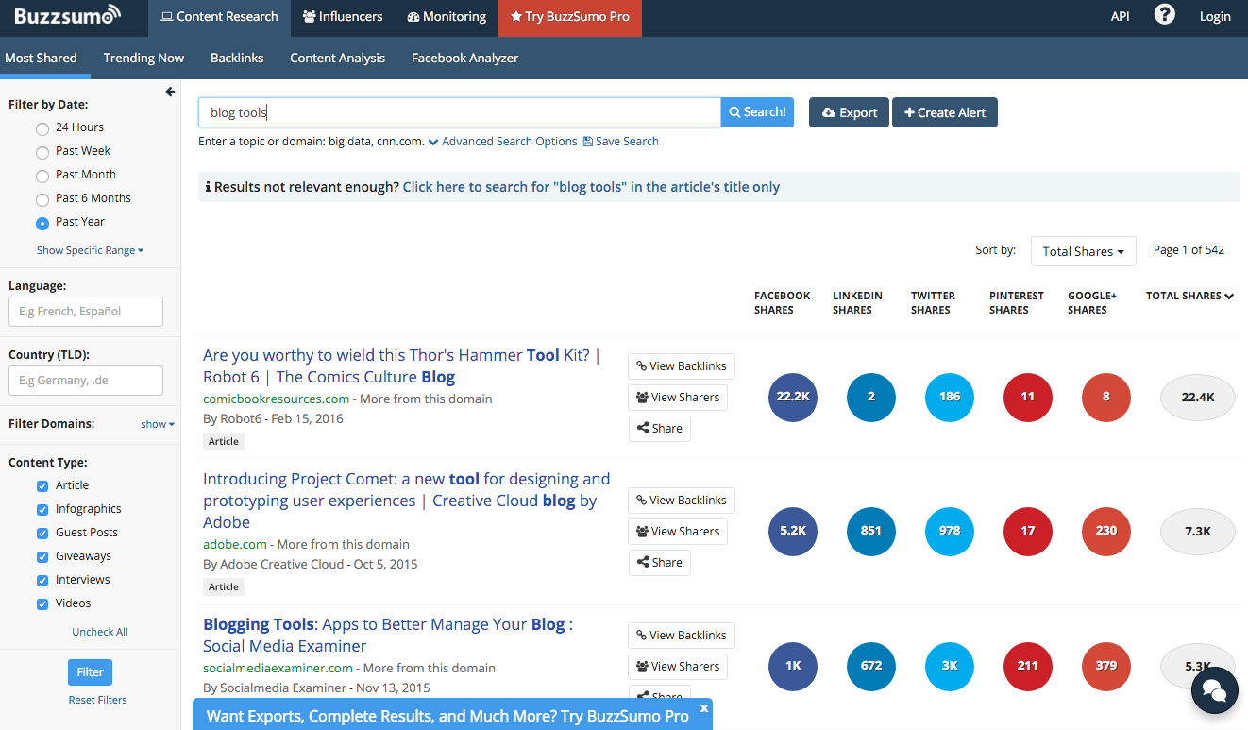View Backlinks for Thor's Hammer article

point(681,366)
